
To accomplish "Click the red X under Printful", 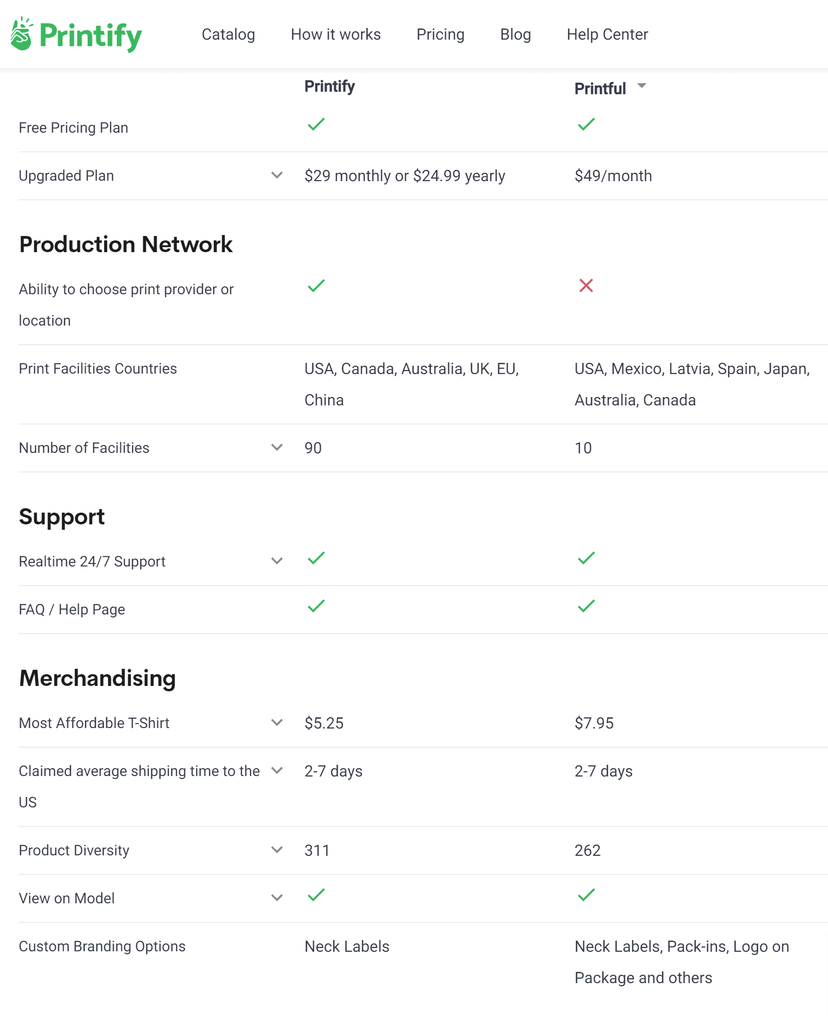I will [x=586, y=285].
